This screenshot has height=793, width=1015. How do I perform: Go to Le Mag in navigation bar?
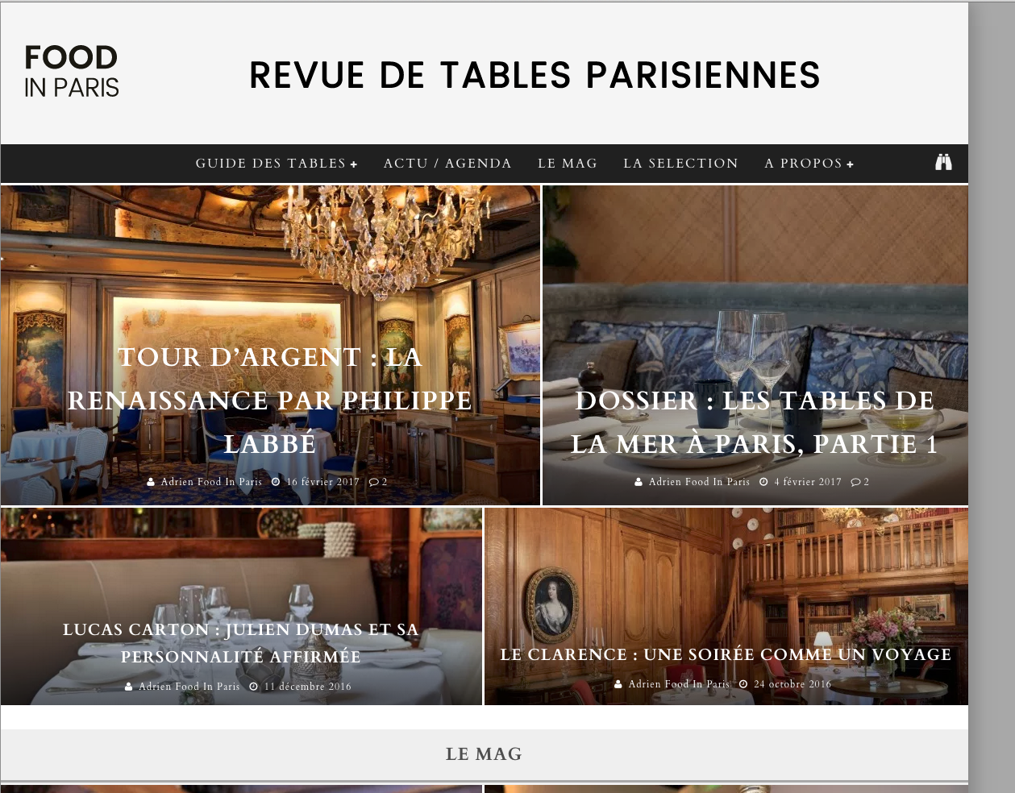tap(568, 164)
